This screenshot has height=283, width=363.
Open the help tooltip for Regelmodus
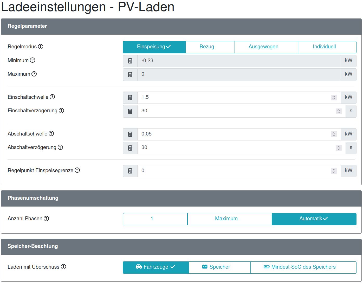[x=41, y=47]
